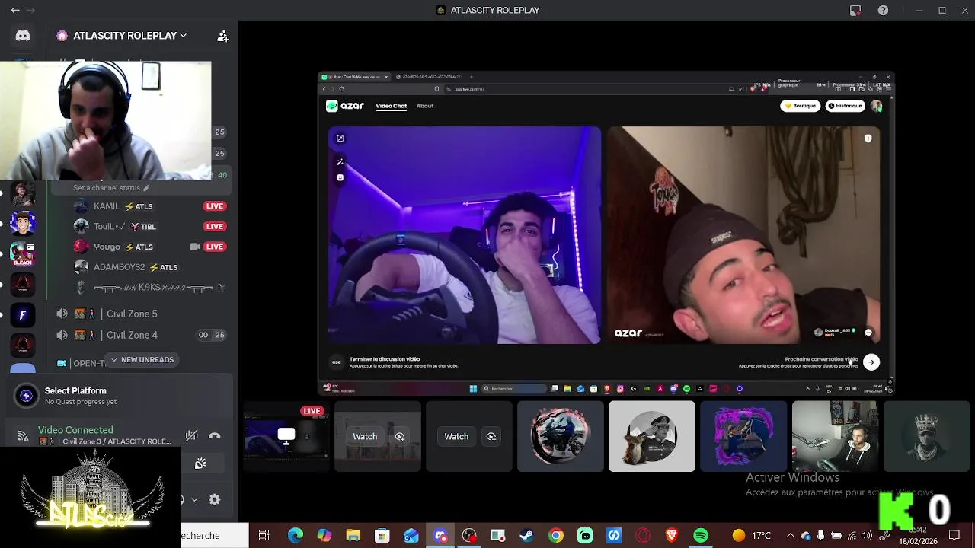The image size is (975, 548).
Task: Toggle noise suppression
Action: tap(192, 435)
